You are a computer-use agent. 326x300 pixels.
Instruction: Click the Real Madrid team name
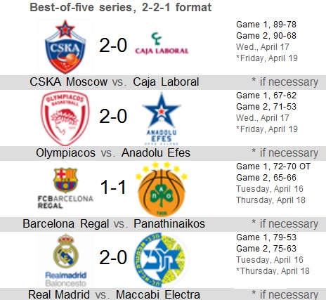59,294
